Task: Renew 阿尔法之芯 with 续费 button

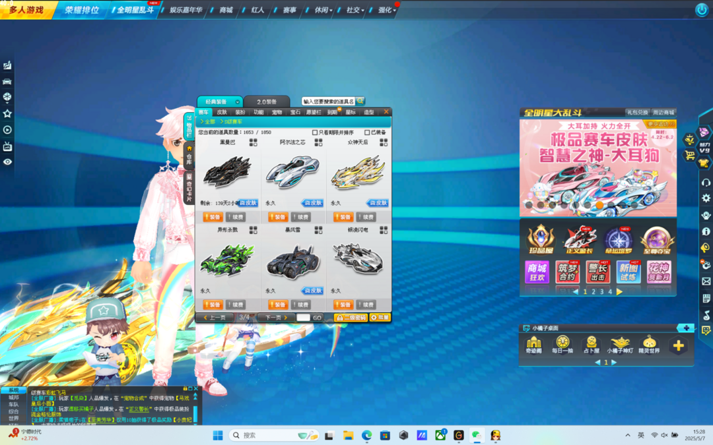Action: coord(301,217)
